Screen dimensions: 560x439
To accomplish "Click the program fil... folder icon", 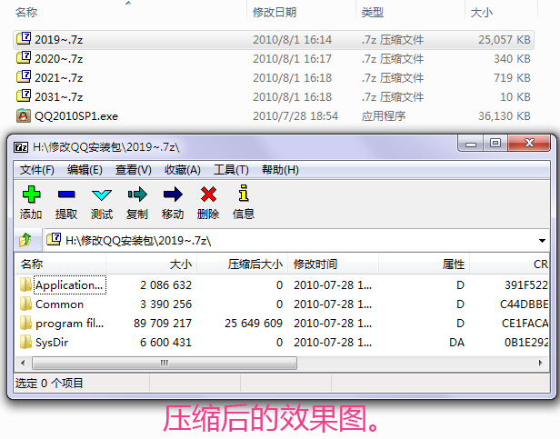I will [25, 323].
